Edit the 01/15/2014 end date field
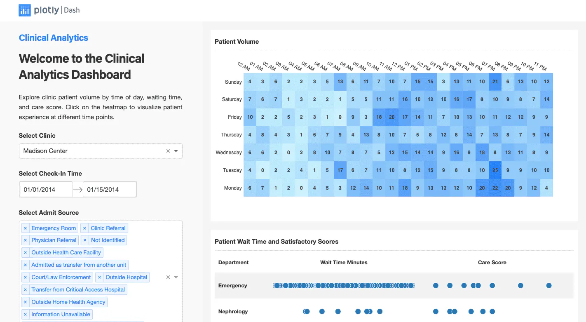This screenshot has height=322, width=586. point(110,190)
